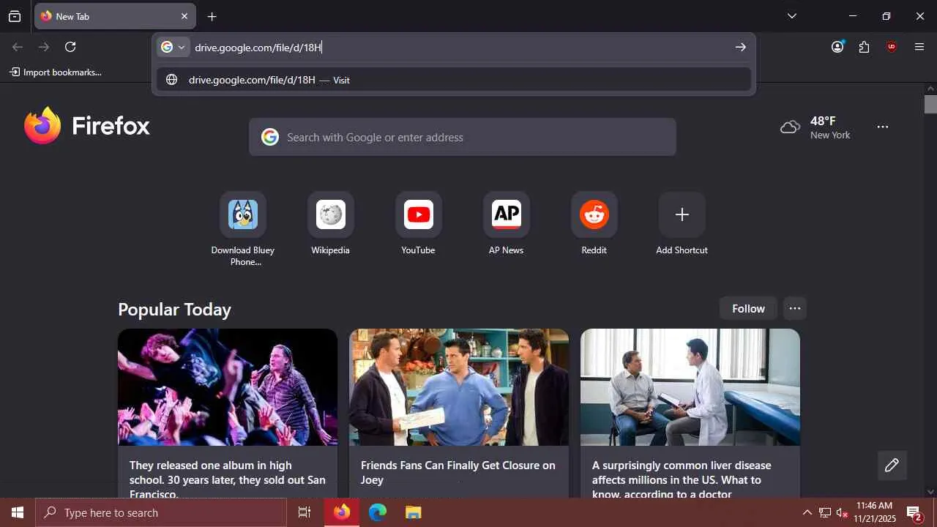The width and height of the screenshot is (937, 527).
Task: Open File Explorer from the taskbar
Action: click(414, 512)
